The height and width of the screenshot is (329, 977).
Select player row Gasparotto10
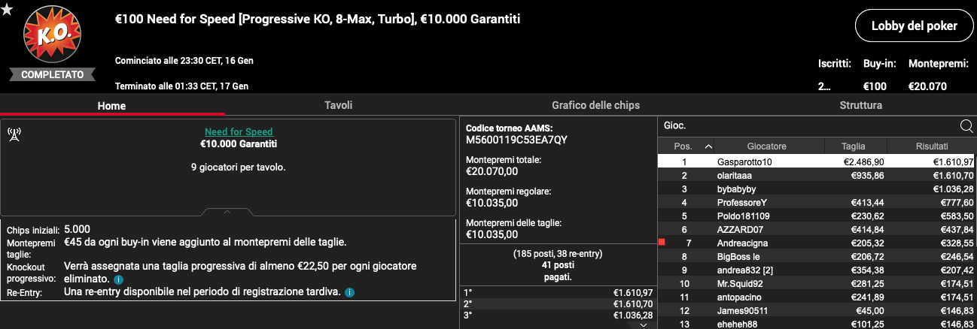pyautogui.click(x=817, y=161)
